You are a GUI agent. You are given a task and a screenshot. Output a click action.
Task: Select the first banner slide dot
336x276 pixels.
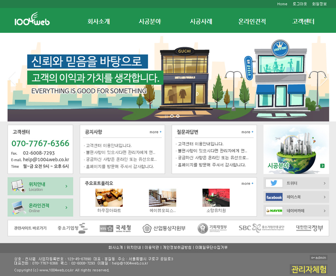(x=171, y=116)
